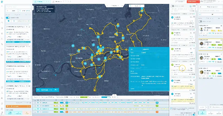Toggle eye icon in timeline header row
This screenshot has height=116, width=223.
pyautogui.click(x=38, y=100)
